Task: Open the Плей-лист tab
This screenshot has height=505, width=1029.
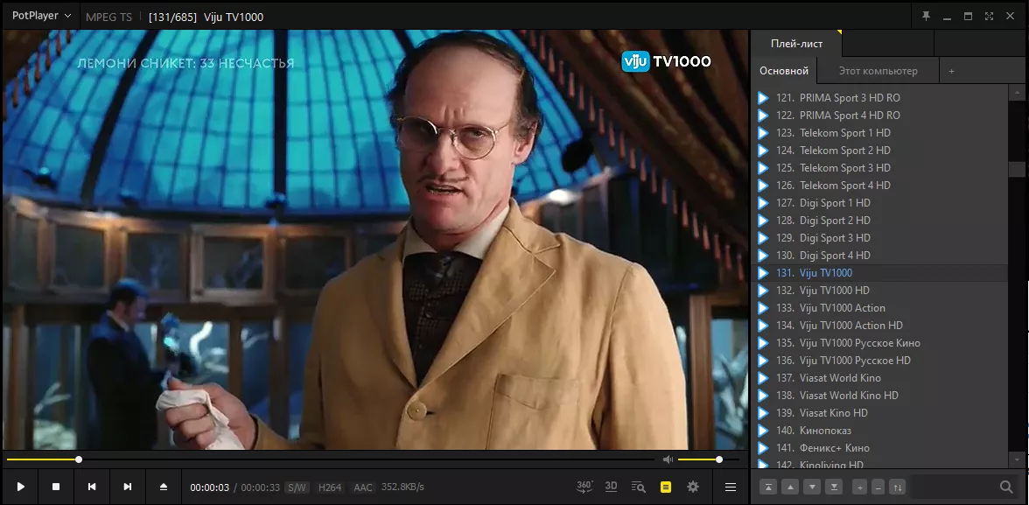Action: (796, 44)
